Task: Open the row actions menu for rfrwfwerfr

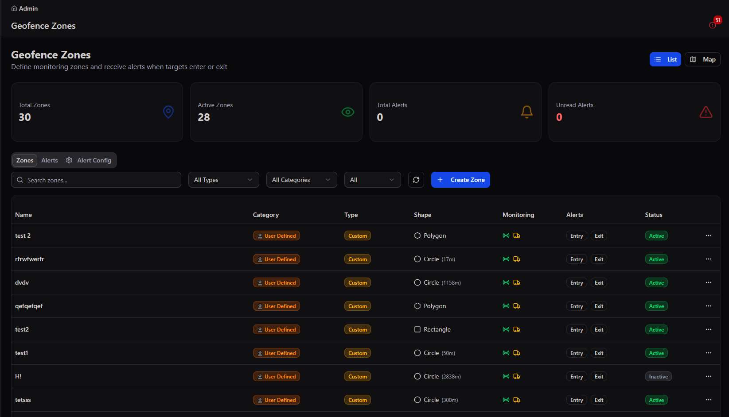Action: pyautogui.click(x=709, y=259)
